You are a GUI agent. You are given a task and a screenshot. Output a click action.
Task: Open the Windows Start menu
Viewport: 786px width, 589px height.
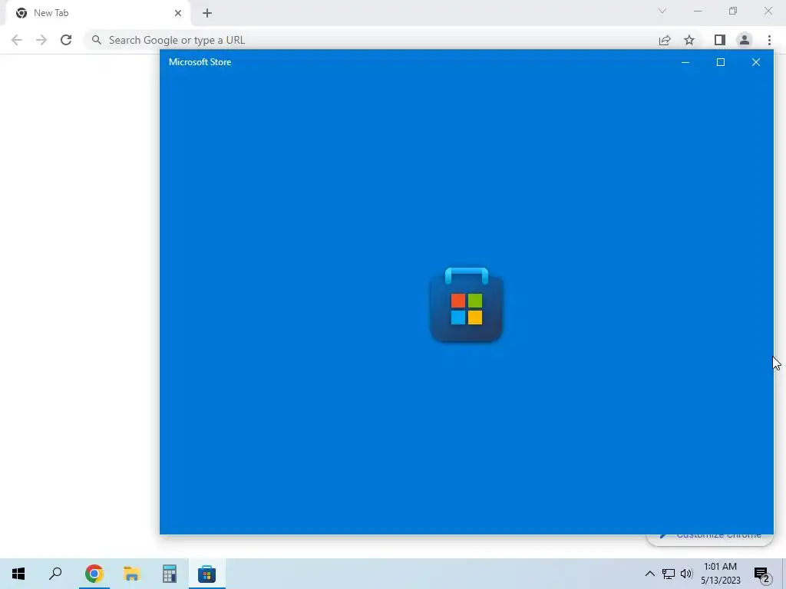18,574
